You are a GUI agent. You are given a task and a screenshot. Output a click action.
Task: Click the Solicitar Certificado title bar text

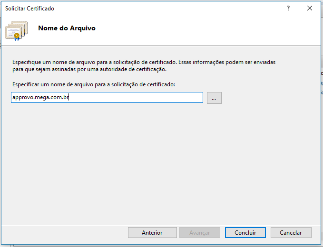(x=29, y=8)
